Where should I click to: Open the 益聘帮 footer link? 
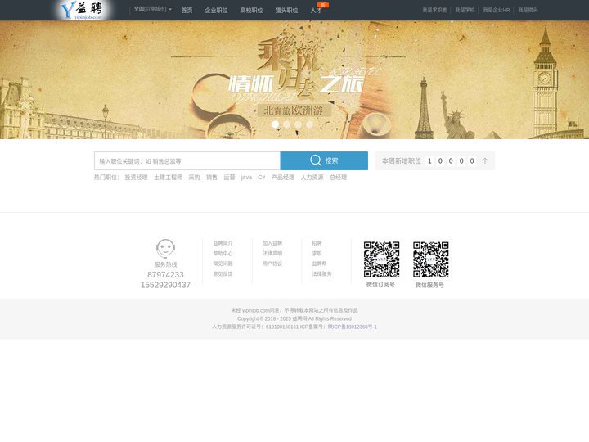coord(319,264)
